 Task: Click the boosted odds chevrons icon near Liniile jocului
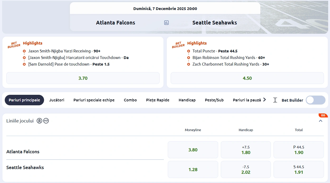(39, 121)
